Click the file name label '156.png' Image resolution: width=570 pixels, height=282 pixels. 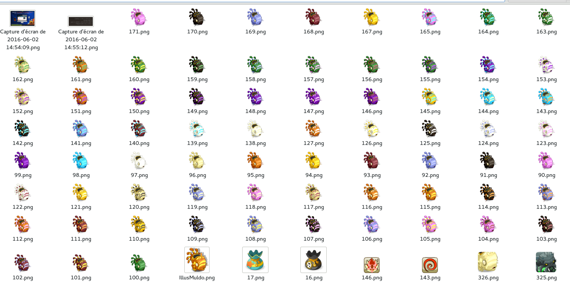coord(372,79)
